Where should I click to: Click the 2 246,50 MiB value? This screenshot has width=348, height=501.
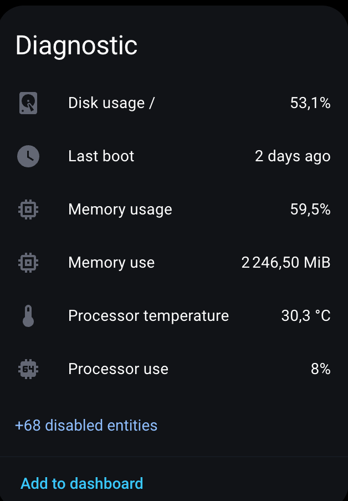(286, 263)
